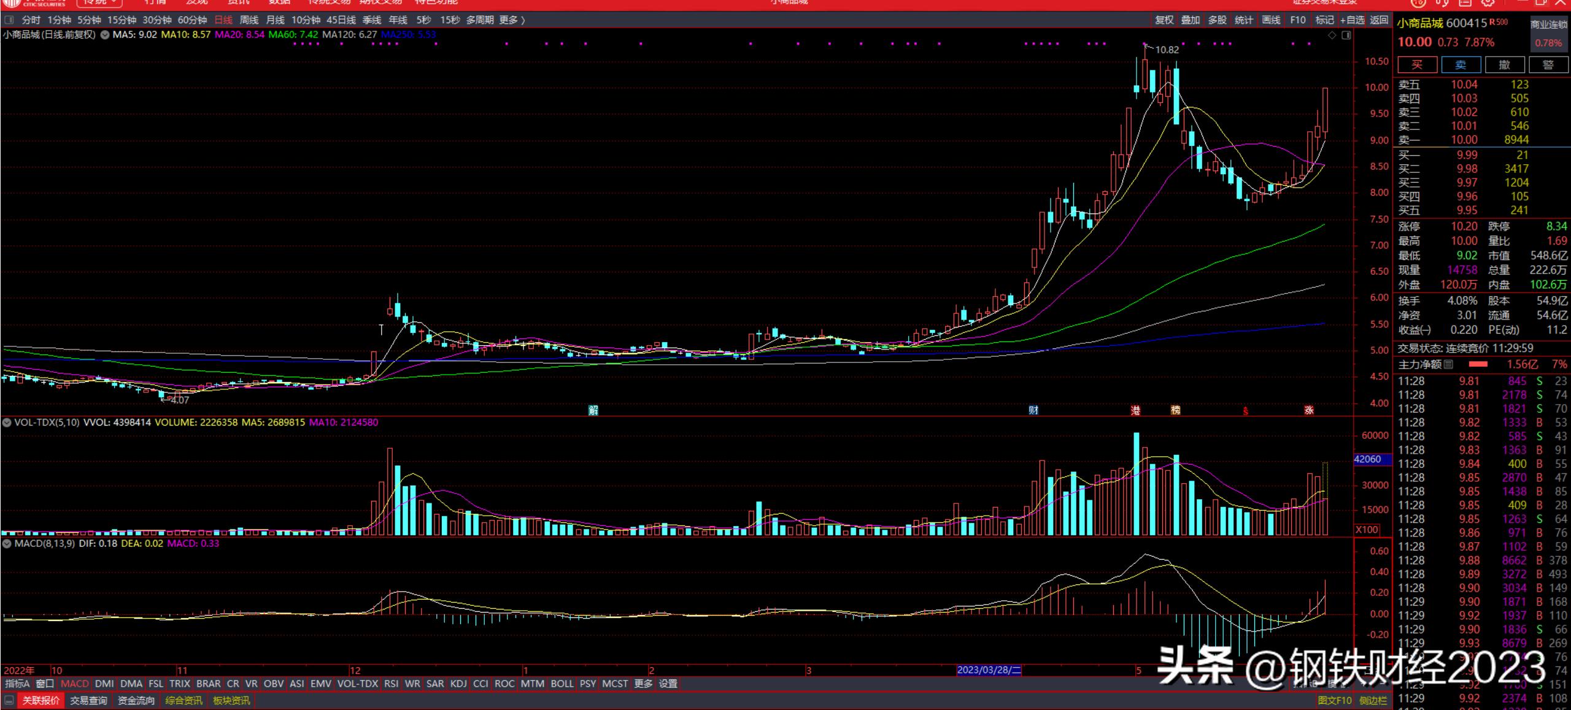Select the KDJ indicator tab
Screen dimensions: 1571x710
point(458,684)
